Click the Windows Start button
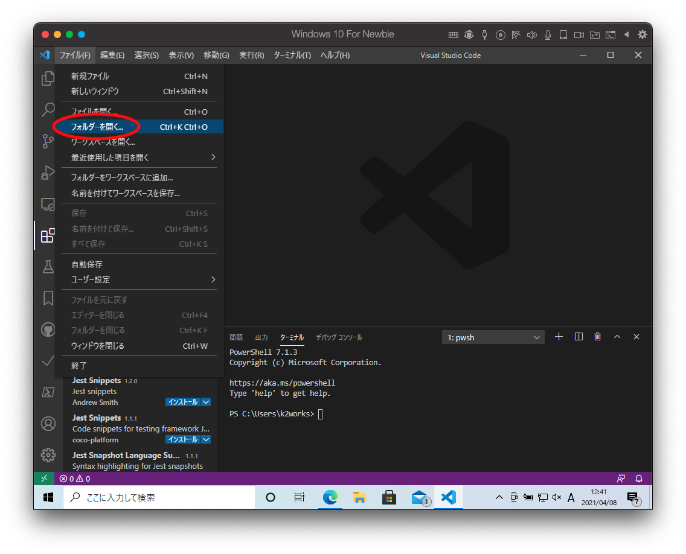 click(x=48, y=498)
